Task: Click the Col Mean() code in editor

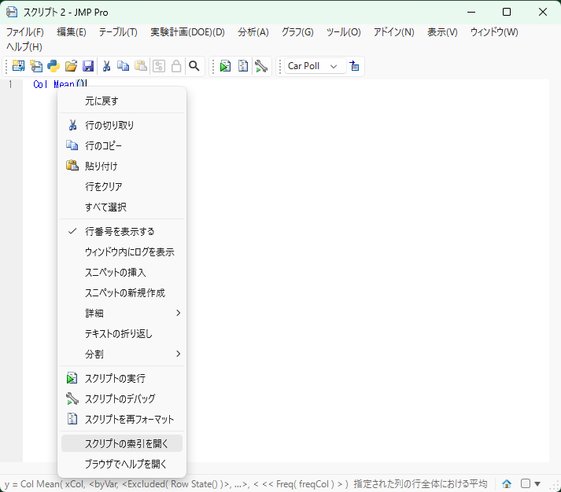Action: pos(60,84)
